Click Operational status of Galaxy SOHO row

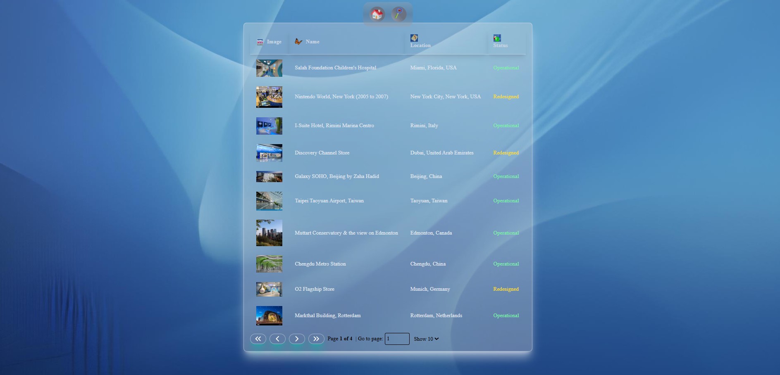(506, 176)
